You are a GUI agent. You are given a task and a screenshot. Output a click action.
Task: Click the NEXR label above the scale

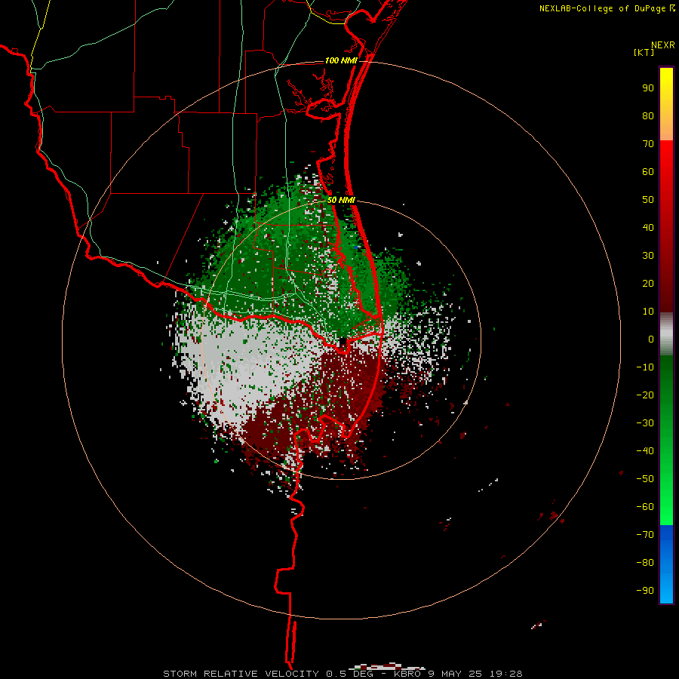pyautogui.click(x=662, y=45)
